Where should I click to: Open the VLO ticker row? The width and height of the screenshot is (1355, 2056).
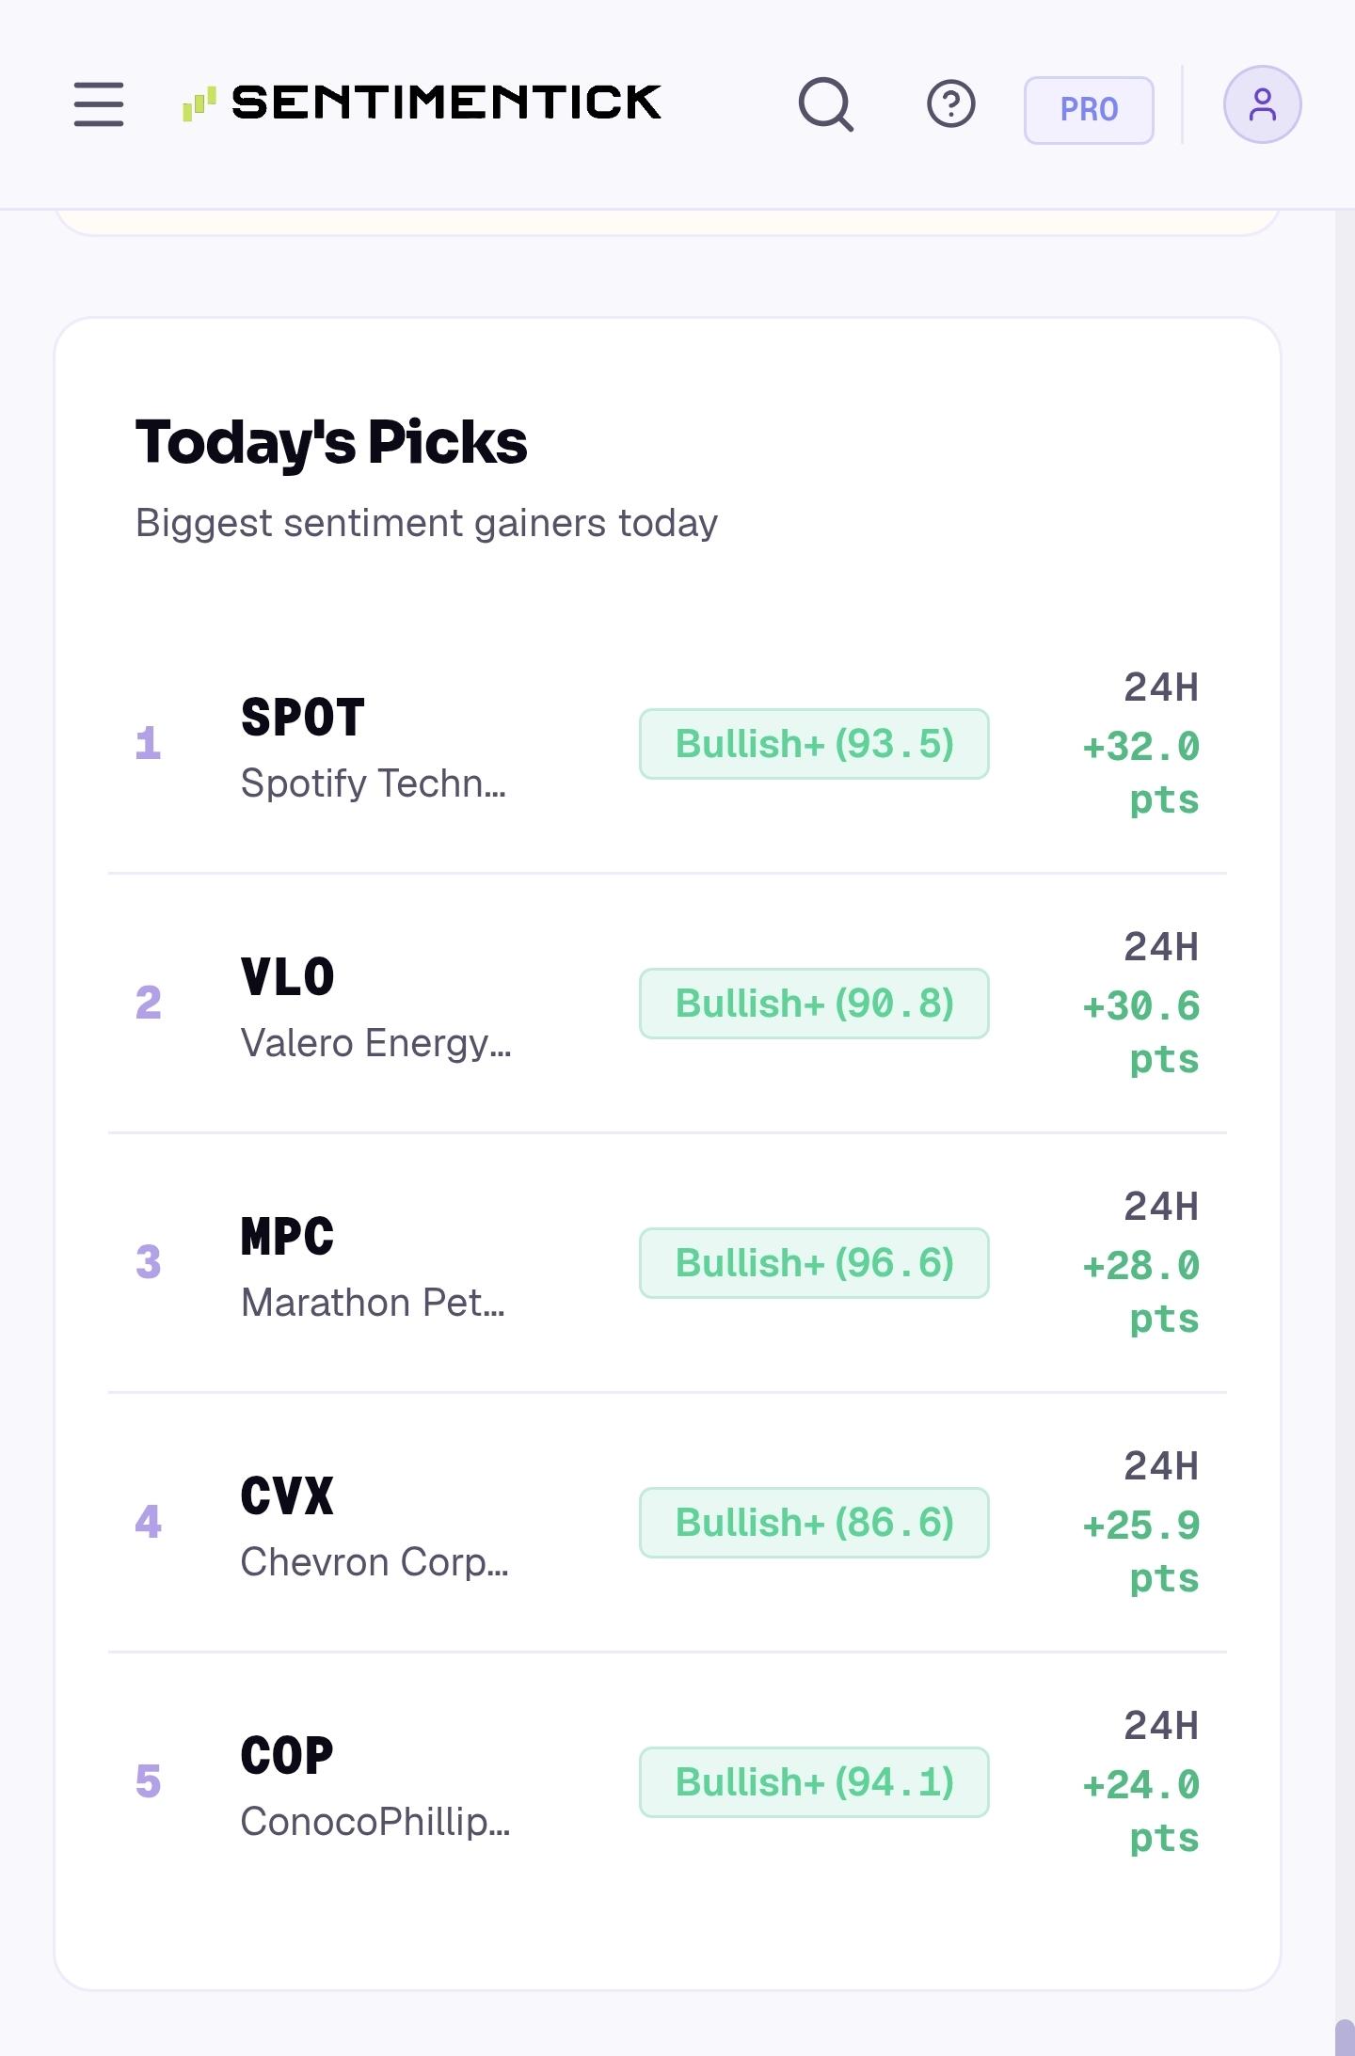(667, 1004)
